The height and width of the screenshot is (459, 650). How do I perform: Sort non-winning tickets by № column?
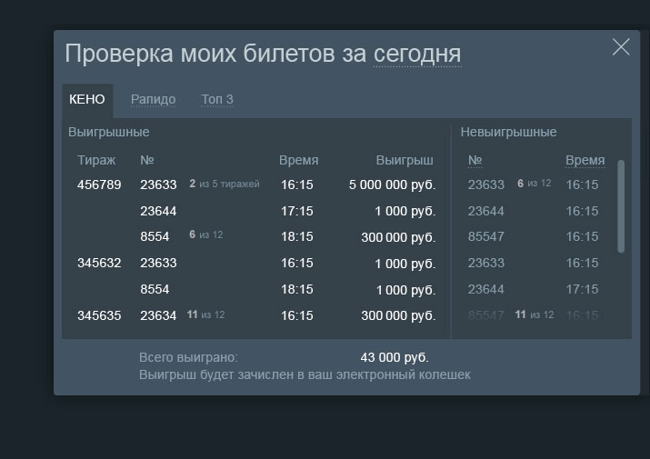[475, 161]
